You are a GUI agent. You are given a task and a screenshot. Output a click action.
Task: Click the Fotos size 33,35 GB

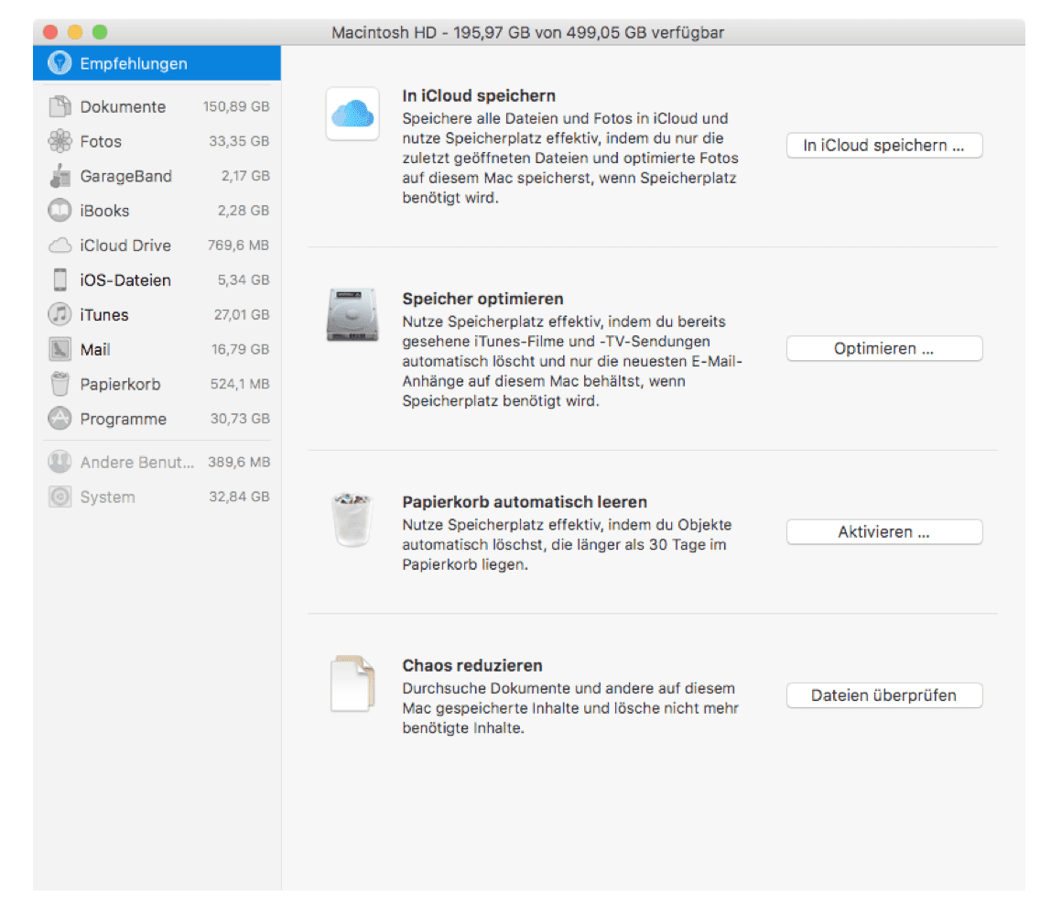pyautogui.click(x=238, y=141)
